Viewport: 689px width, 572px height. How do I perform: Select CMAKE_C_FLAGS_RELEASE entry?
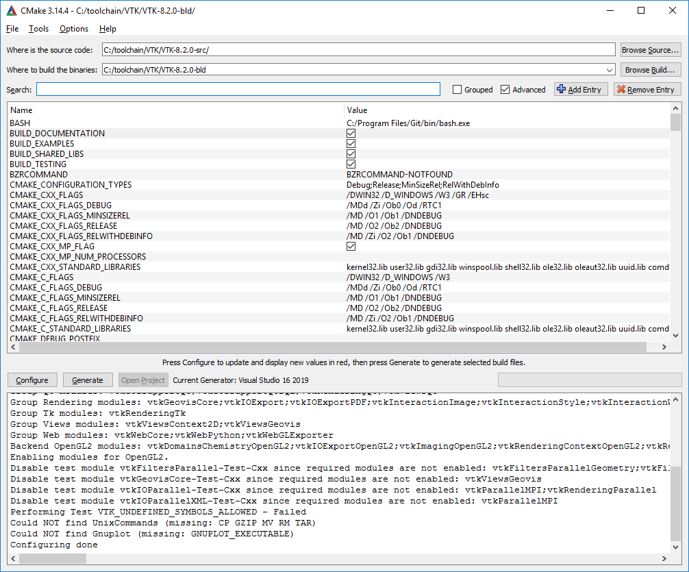point(58,308)
